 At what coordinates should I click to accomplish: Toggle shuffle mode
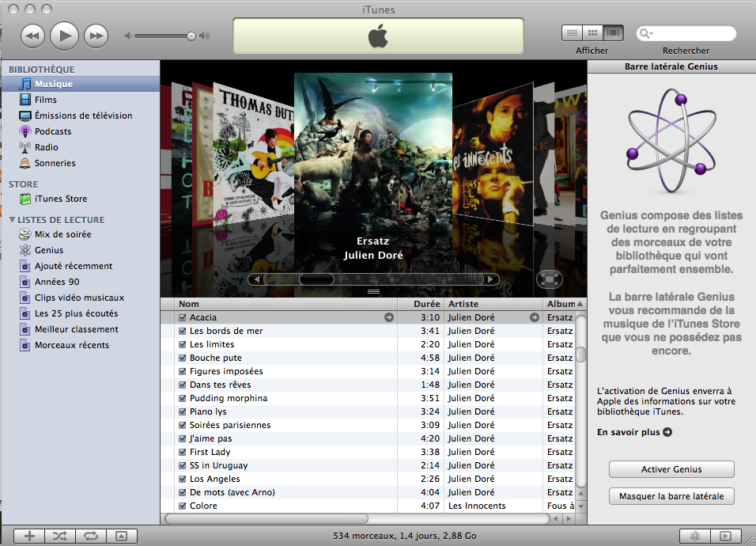[x=60, y=536]
